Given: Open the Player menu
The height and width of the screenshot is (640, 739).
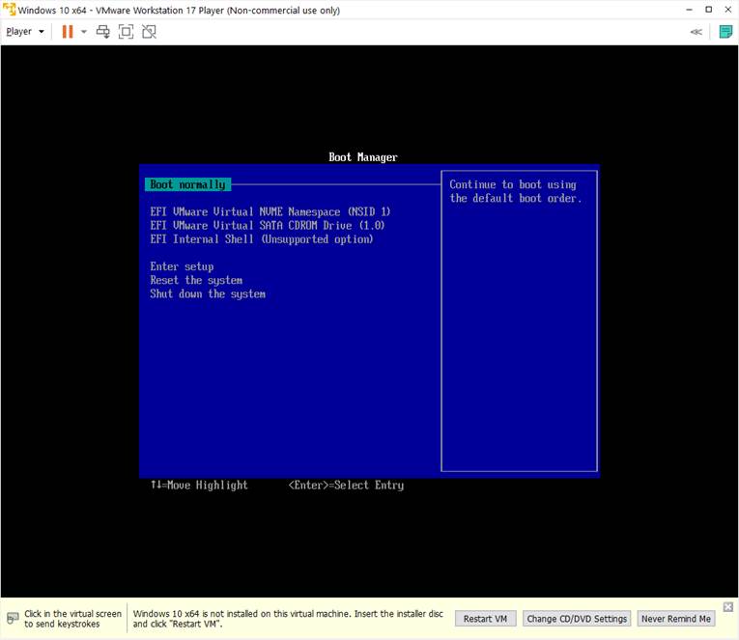Looking at the screenshot, I should 24,32.
